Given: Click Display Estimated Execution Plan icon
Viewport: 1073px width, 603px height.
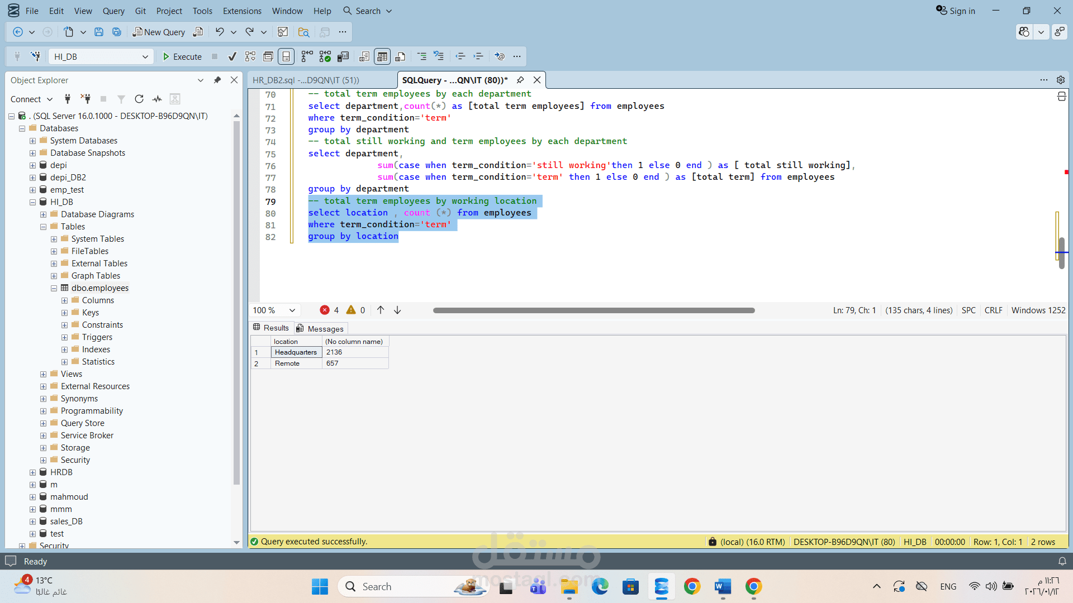Looking at the screenshot, I should [x=250, y=56].
